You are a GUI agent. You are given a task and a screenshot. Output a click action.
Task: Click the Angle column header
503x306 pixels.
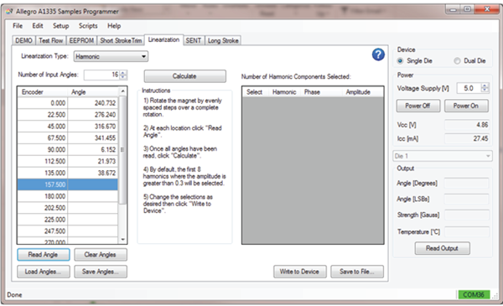pos(93,92)
